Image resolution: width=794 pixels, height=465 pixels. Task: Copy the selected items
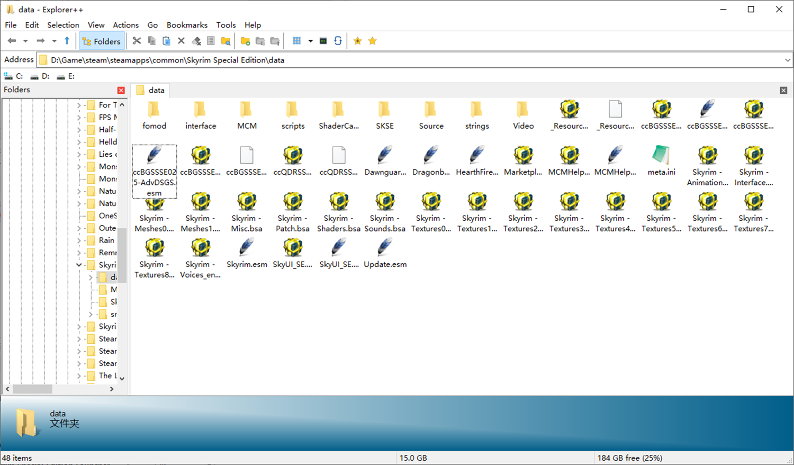pos(151,41)
